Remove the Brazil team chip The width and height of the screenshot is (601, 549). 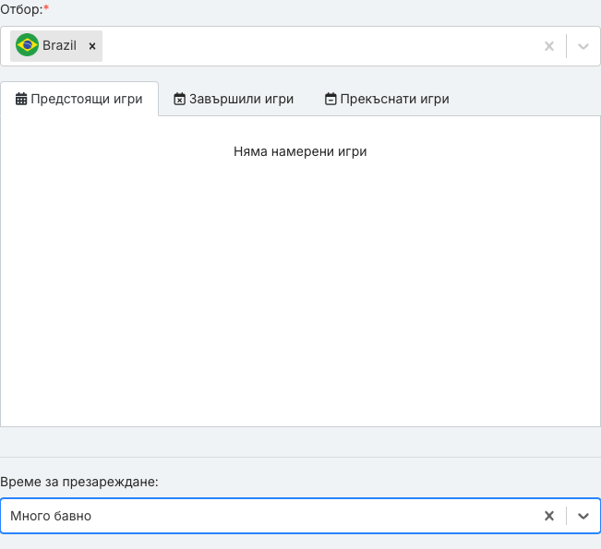pos(92,46)
